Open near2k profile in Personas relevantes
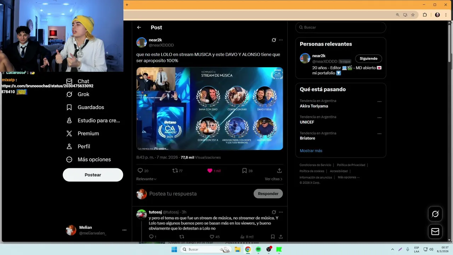Screen dimensions: 453x255 tap(319, 56)
